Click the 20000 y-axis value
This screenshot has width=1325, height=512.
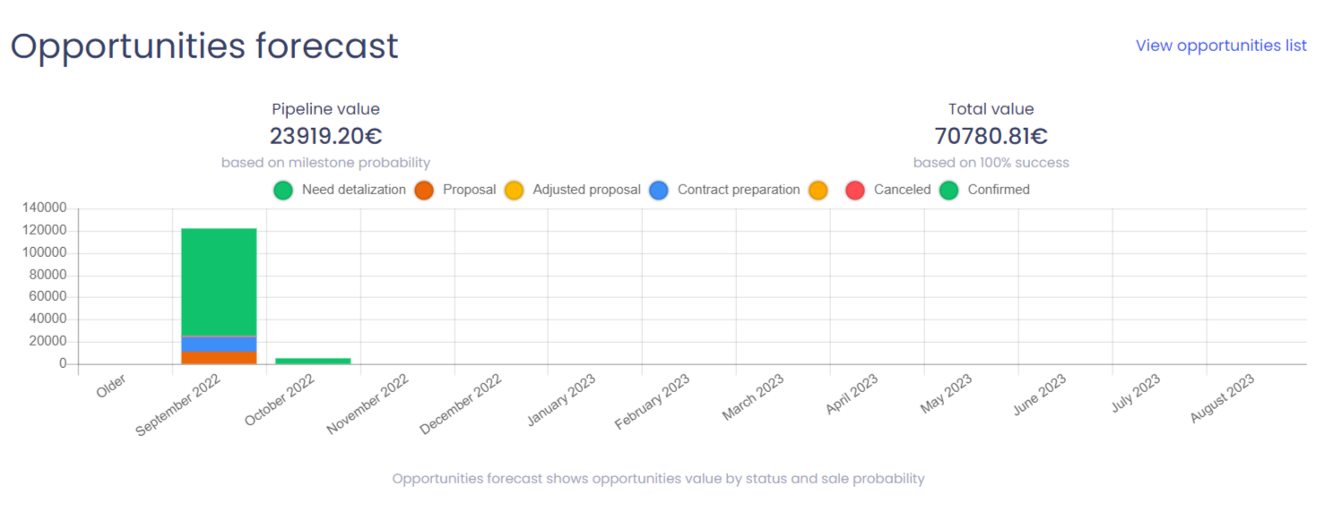point(48,342)
